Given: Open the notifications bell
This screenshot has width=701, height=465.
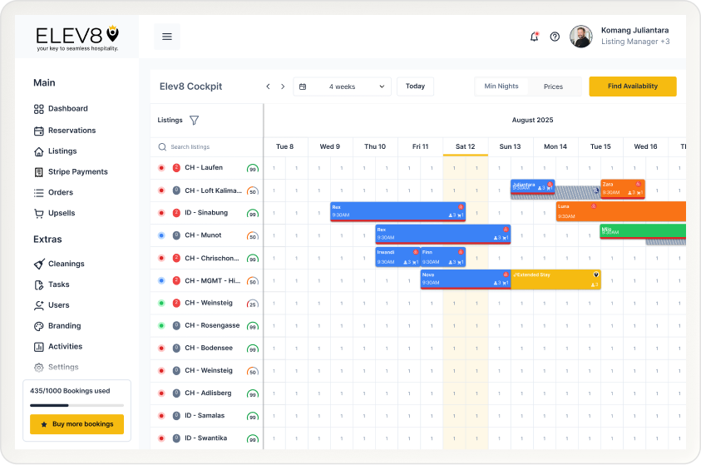Looking at the screenshot, I should (x=534, y=37).
